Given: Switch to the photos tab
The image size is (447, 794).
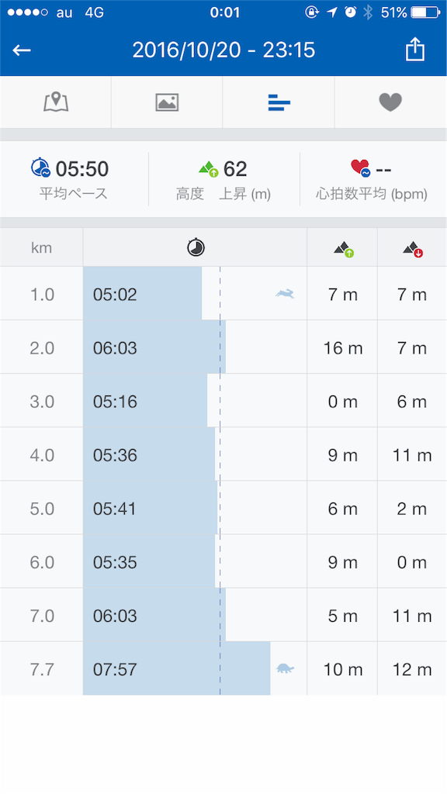Looking at the screenshot, I should coord(167,102).
